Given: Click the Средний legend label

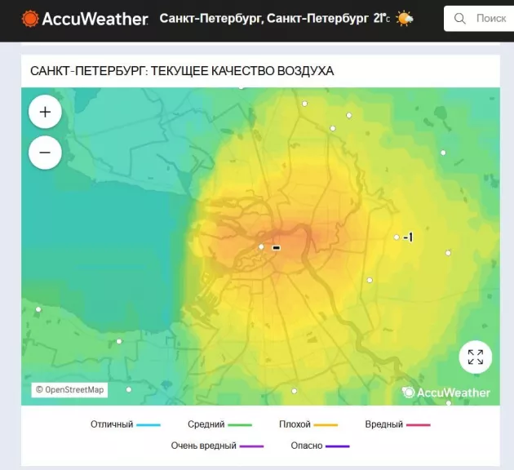Looking at the screenshot, I should pos(206,424).
